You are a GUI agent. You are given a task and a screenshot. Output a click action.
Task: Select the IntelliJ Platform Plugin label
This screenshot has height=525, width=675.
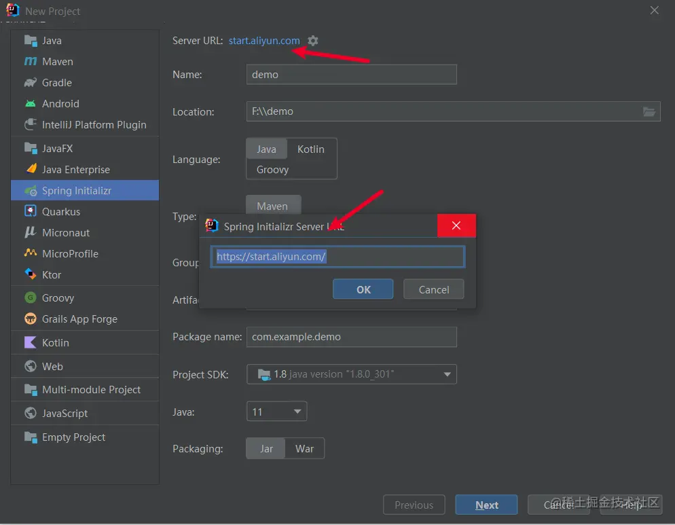(x=94, y=125)
